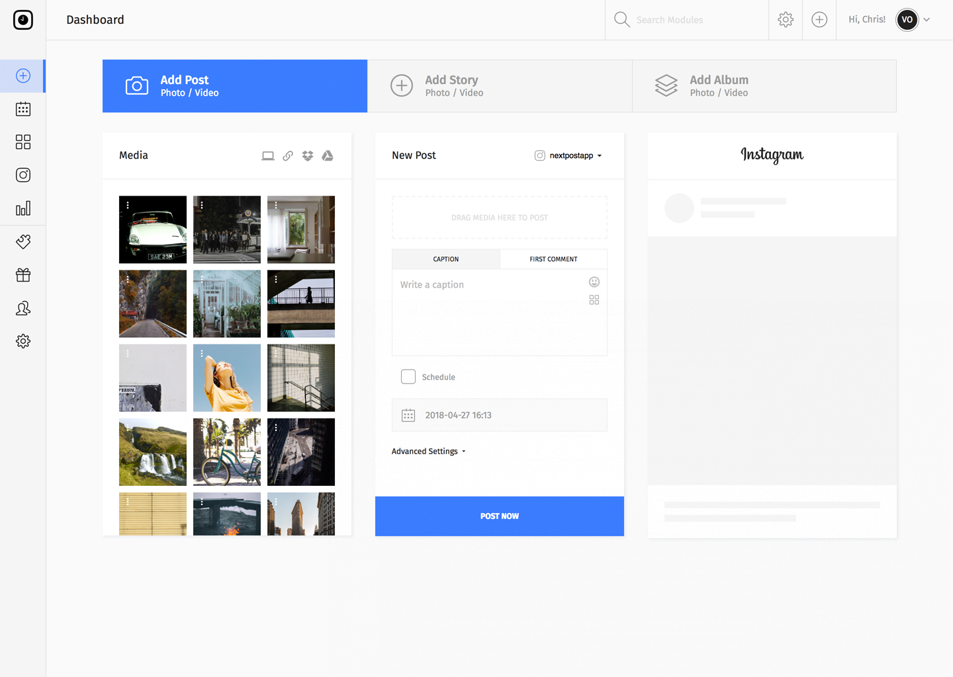
Task: Select the Google Drive media source icon
Action: [328, 156]
